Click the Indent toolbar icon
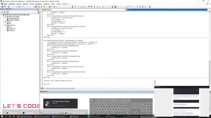 [89, 7]
